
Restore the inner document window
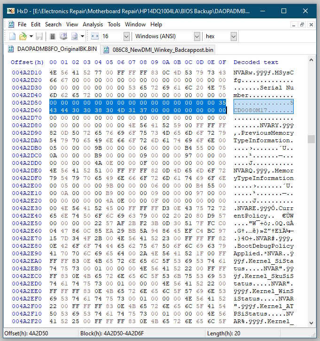[302, 24]
